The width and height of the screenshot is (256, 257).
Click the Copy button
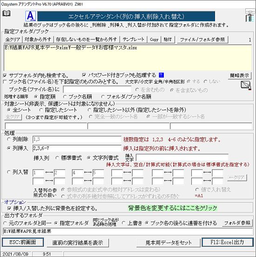(154, 40)
